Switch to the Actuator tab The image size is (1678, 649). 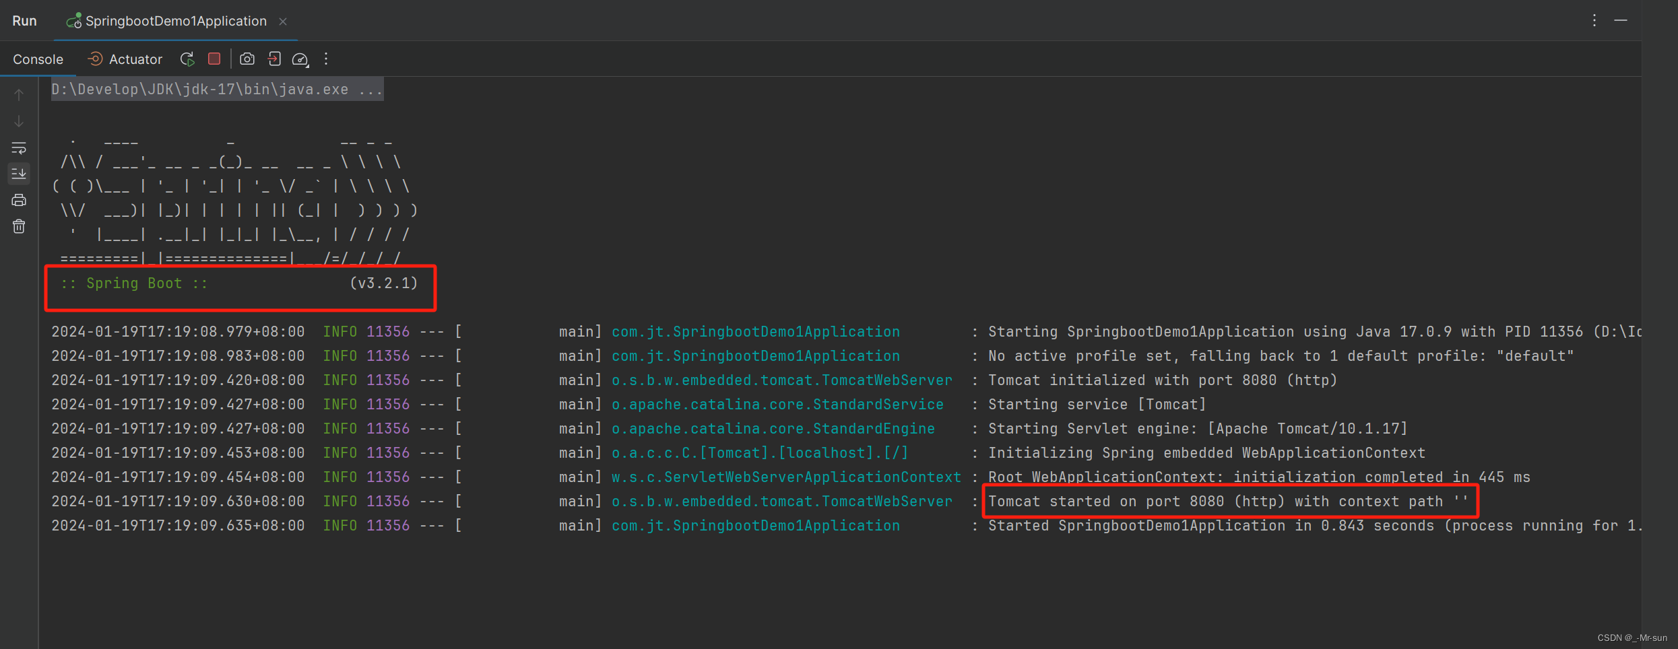point(125,59)
